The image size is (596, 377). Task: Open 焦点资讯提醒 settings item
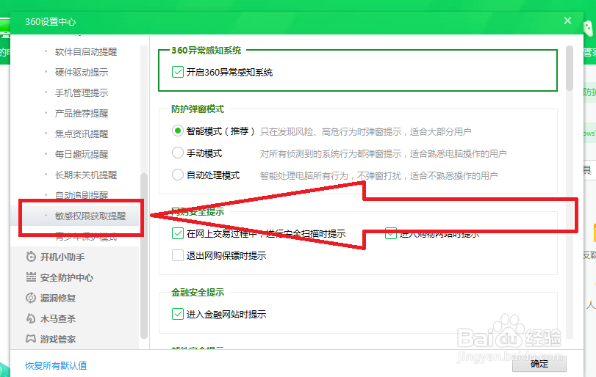tap(82, 133)
